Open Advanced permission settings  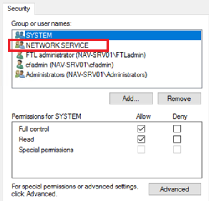click(175, 189)
